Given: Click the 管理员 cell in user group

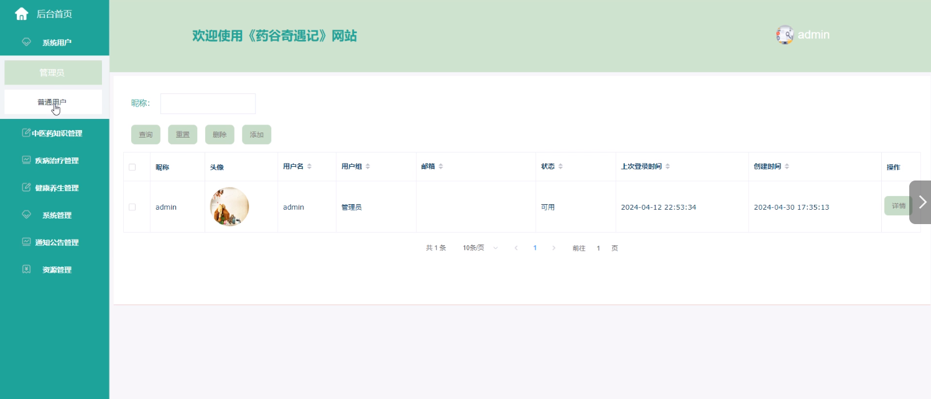Looking at the screenshot, I should 351,207.
